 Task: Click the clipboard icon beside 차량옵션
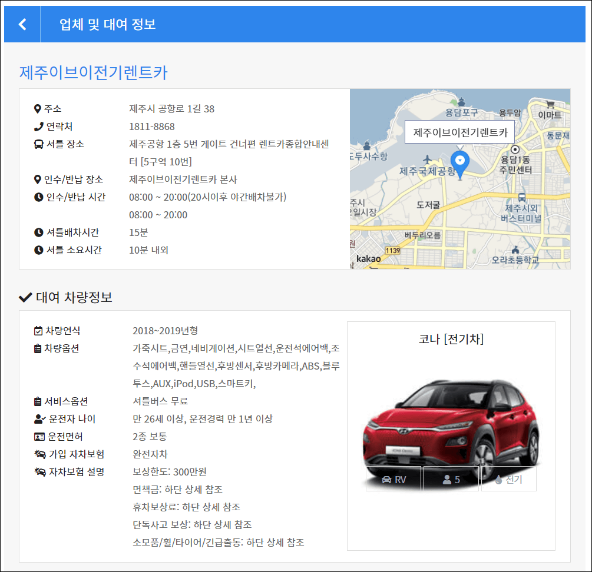38,348
